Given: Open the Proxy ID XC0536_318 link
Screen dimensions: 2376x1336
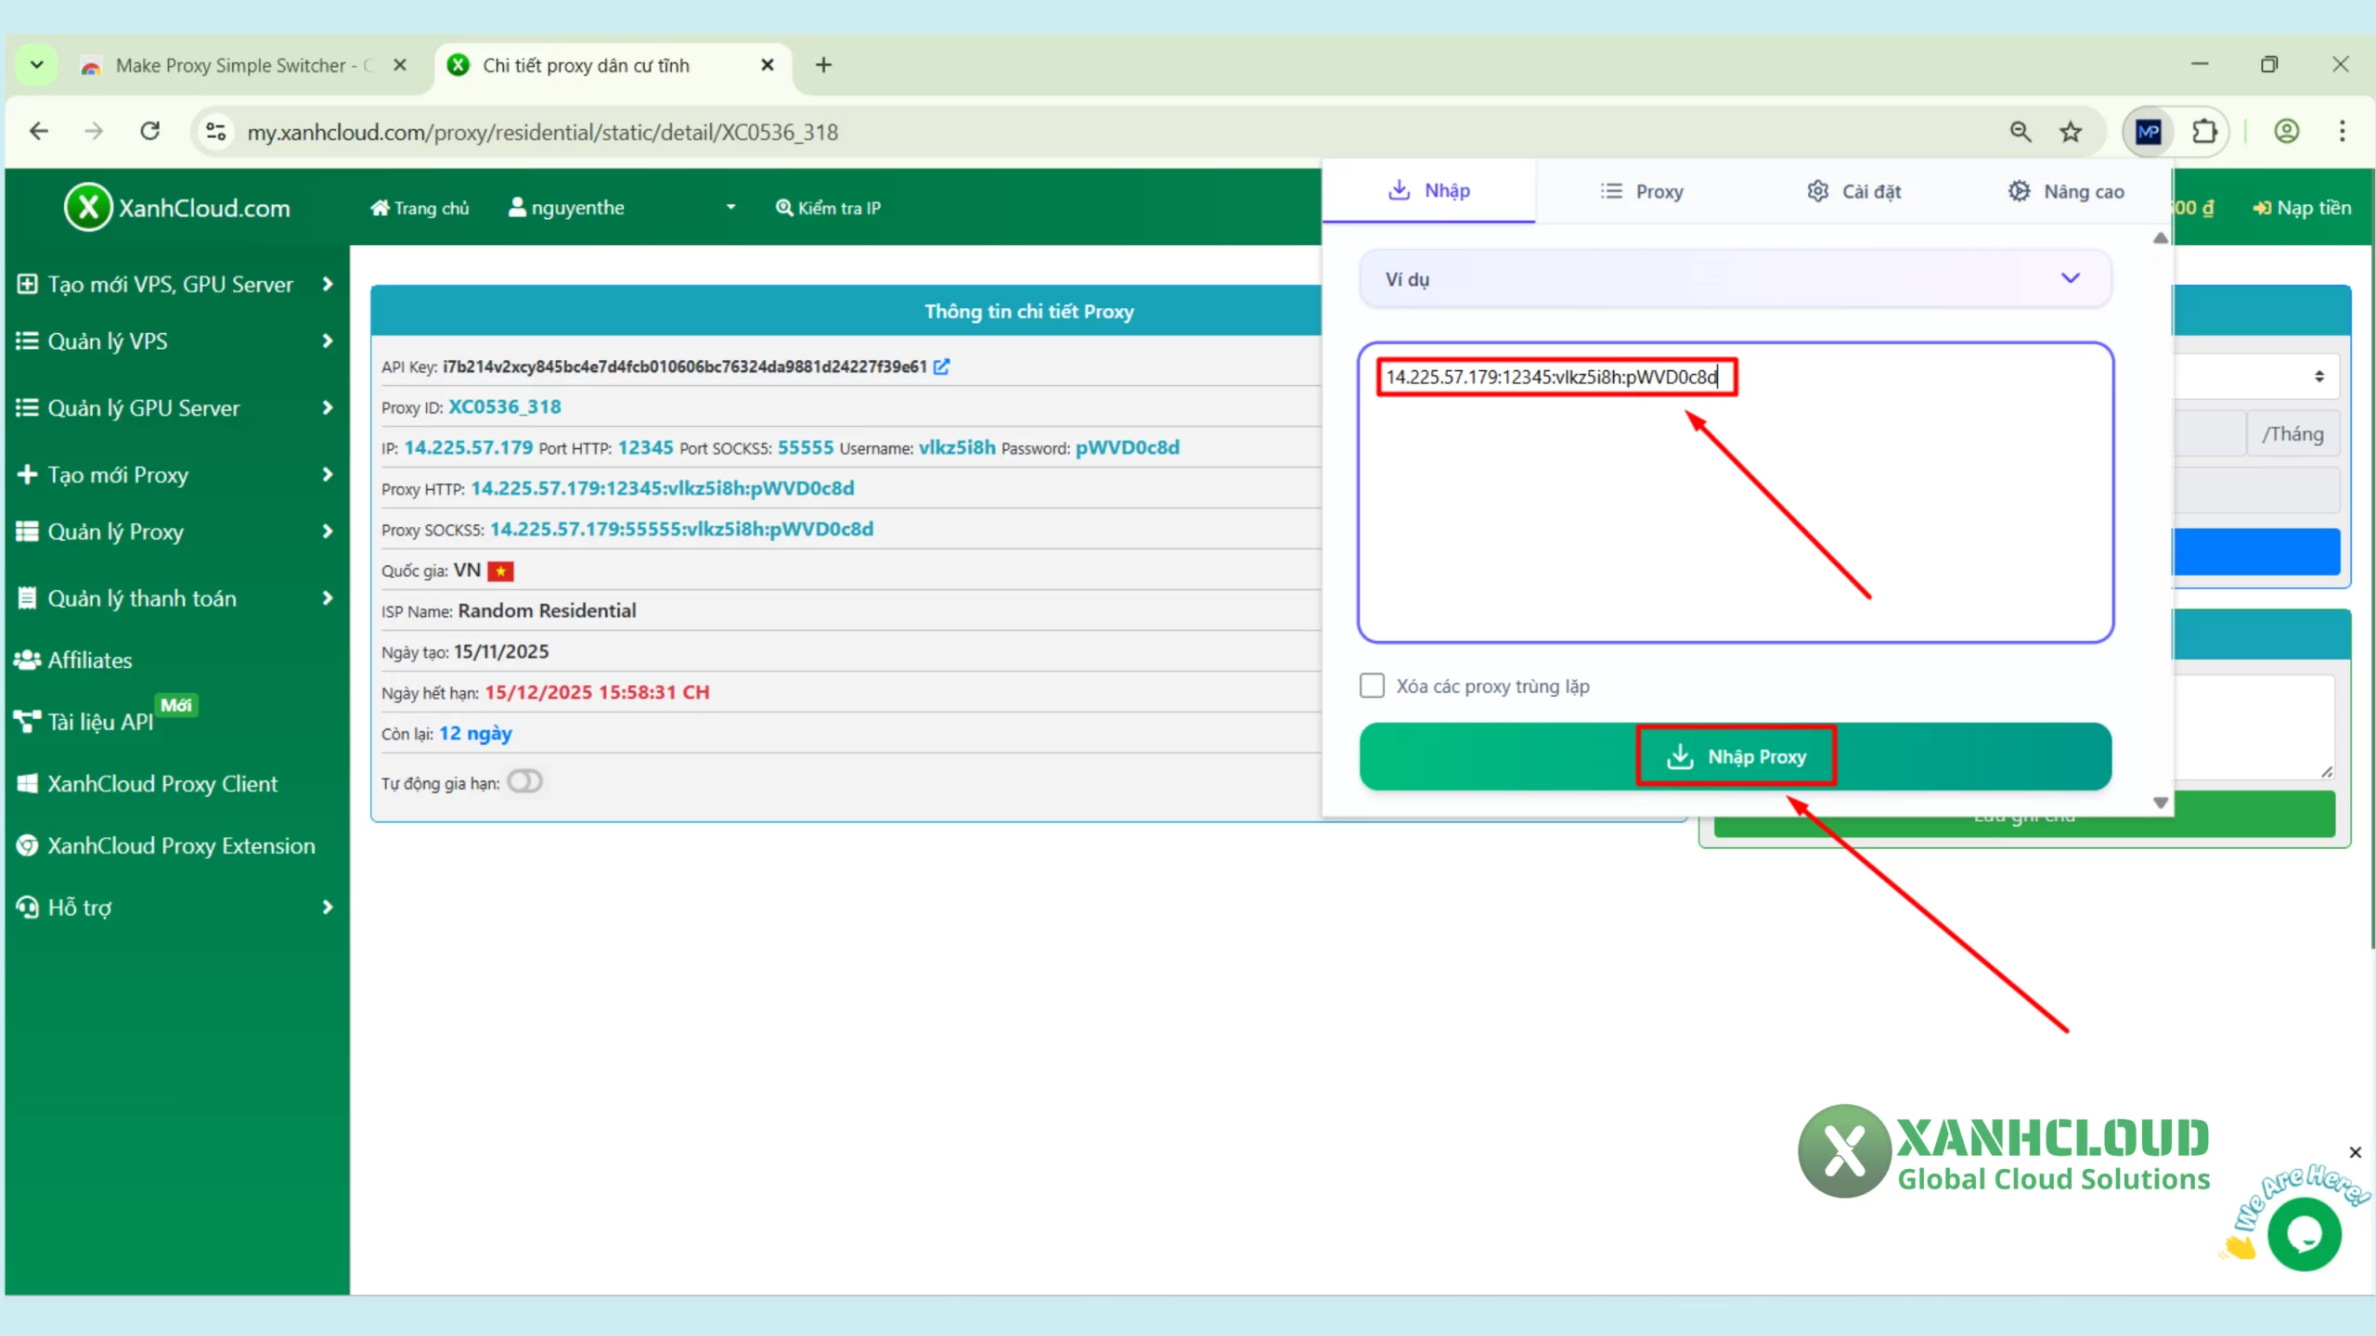Looking at the screenshot, I should click(504, 406).
